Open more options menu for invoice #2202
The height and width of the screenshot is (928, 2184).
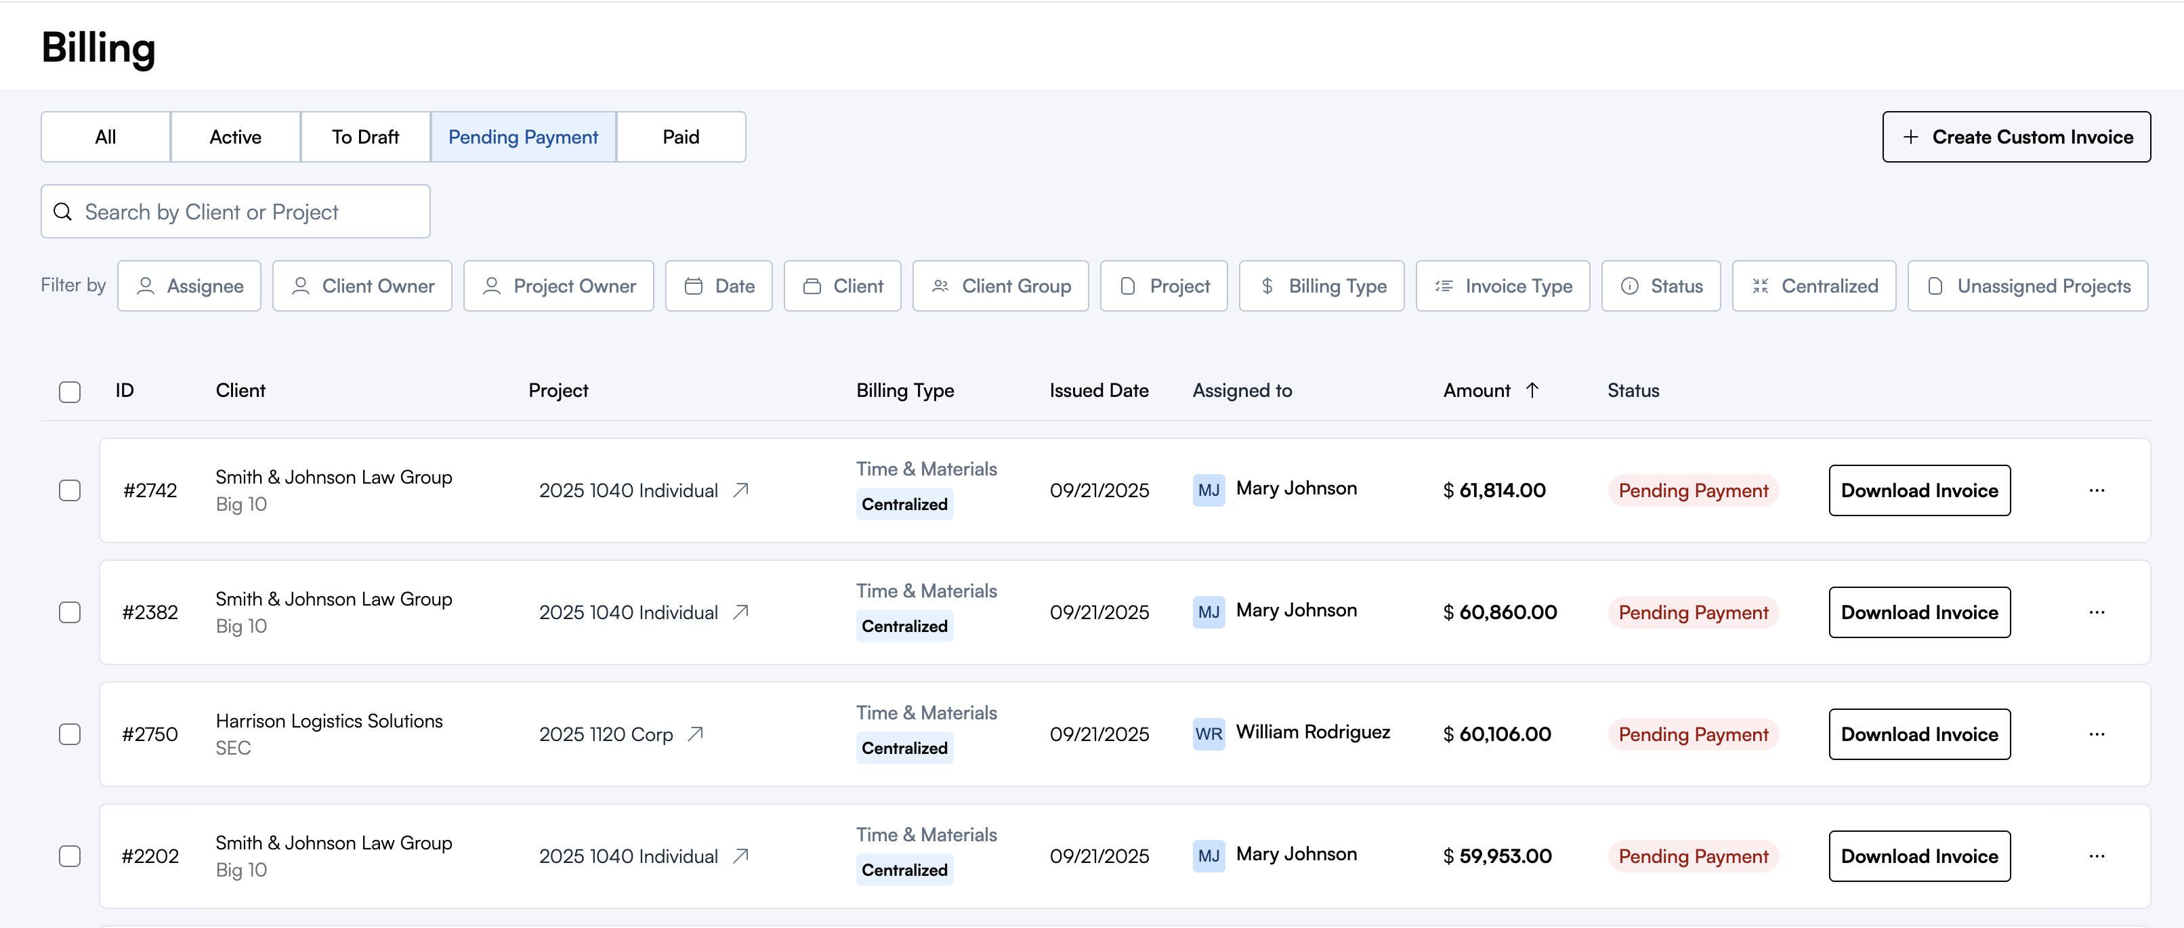tap(2096, 856)
